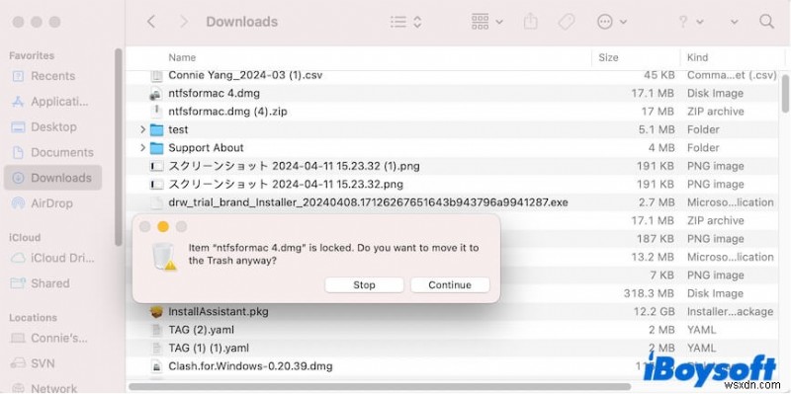Expand the test folder disclosure arrow

142,129
